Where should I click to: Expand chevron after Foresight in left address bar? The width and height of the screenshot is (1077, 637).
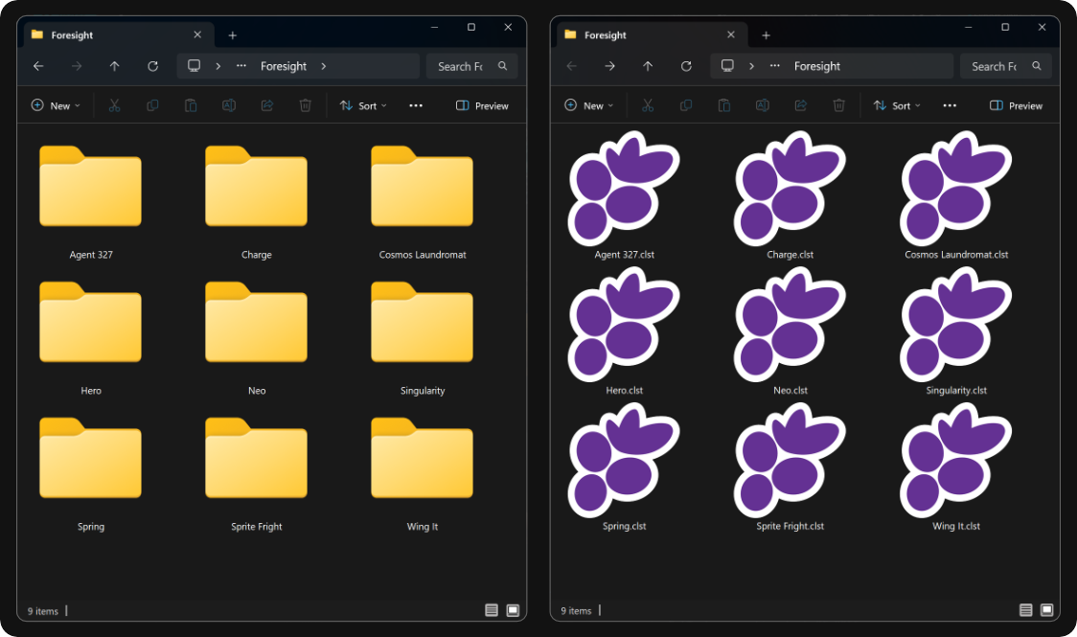click(x=324, y=66)
